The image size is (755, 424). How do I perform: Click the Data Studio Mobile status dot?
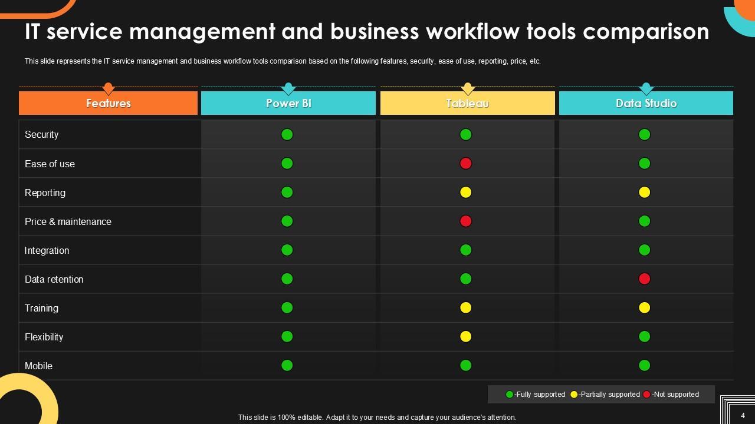pos(644,366)
